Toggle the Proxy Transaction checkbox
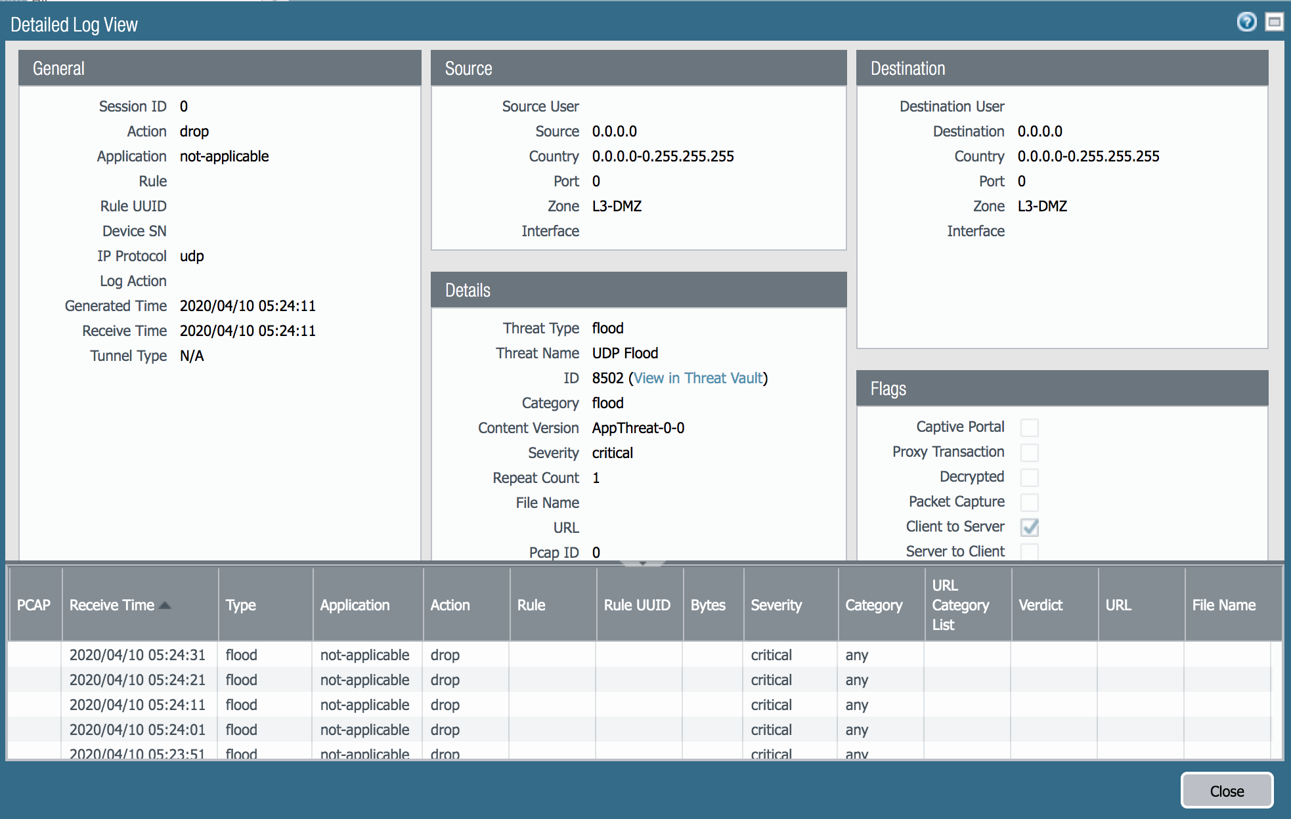 (x=1029, y=453)
